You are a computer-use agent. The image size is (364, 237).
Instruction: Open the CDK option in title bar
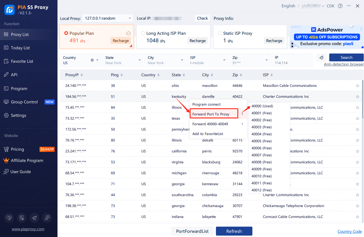tap(330, 6)
